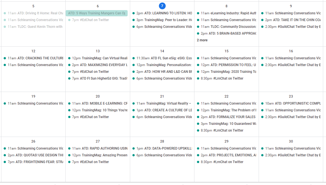Viewport: 326px width, 185px height.
Task: Open the 12pm TrainingMag: 2020 Training To event
Action: pos(227,72)
